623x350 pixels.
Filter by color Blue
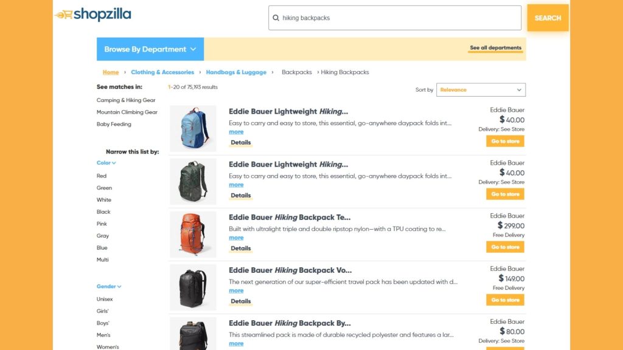[102, 248]
